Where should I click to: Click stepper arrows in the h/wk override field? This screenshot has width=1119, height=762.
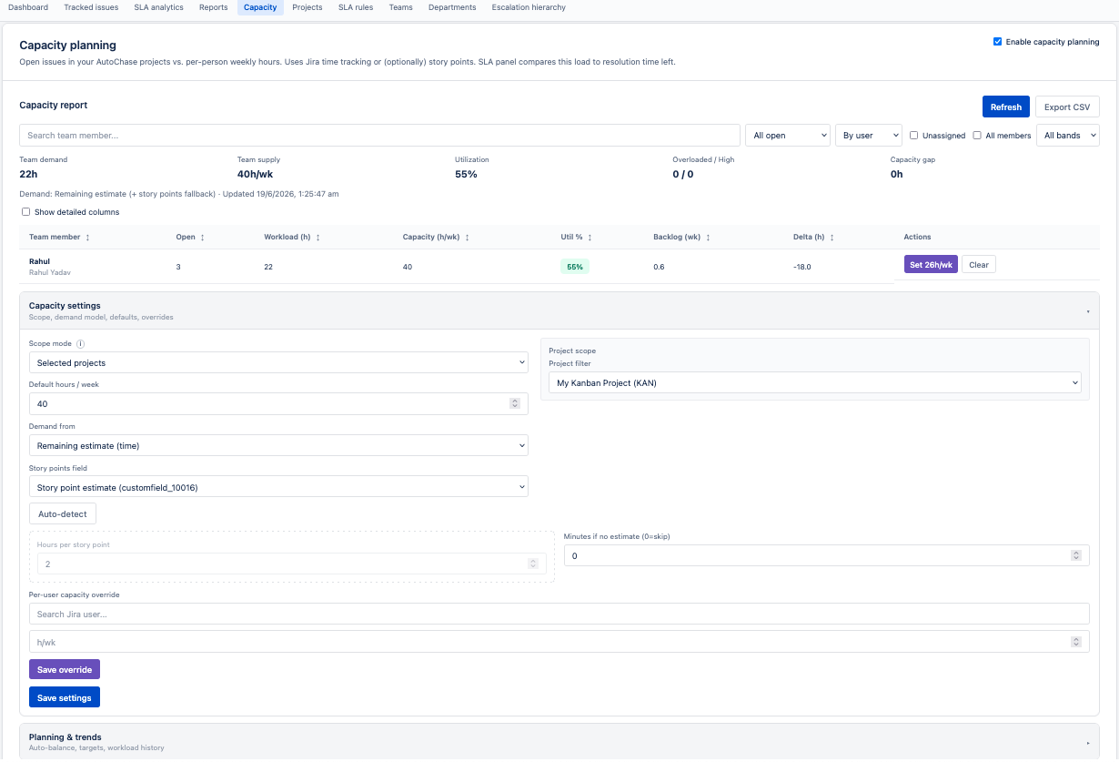(x=1076, y=642)
